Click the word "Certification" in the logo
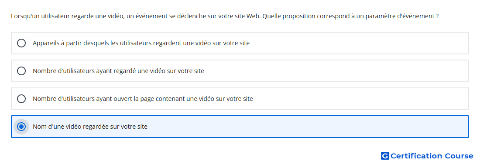Viewport: 480px width, 164px height. (x=416, y=156)
